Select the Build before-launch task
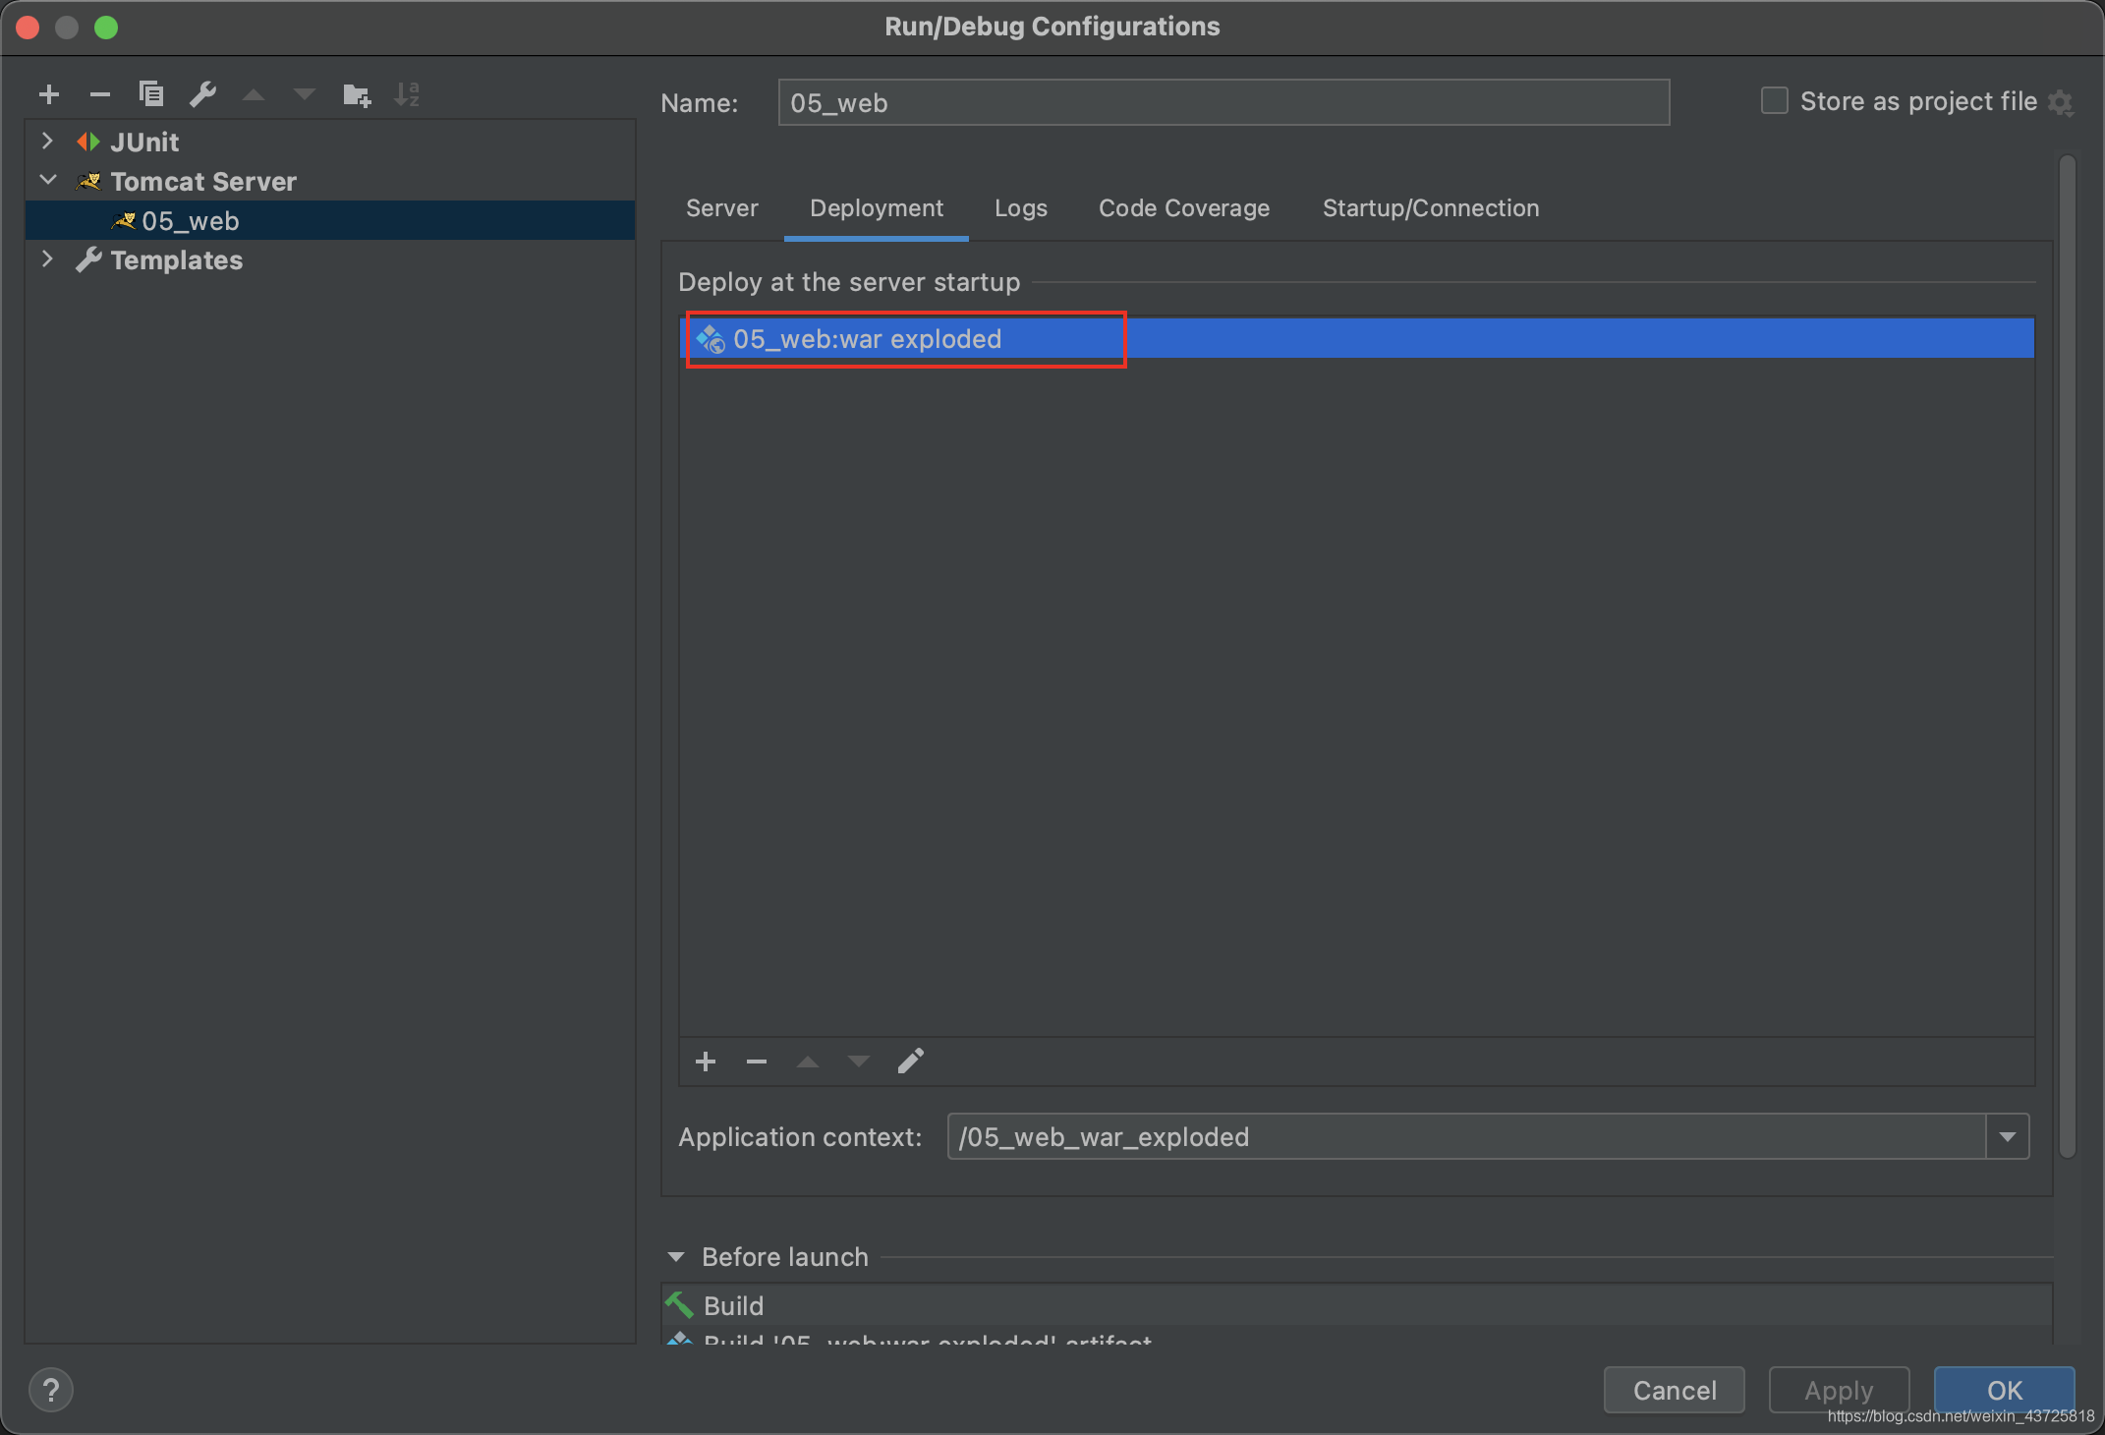This screenshot has width=2105, height=1435. click(1357, 1305)
